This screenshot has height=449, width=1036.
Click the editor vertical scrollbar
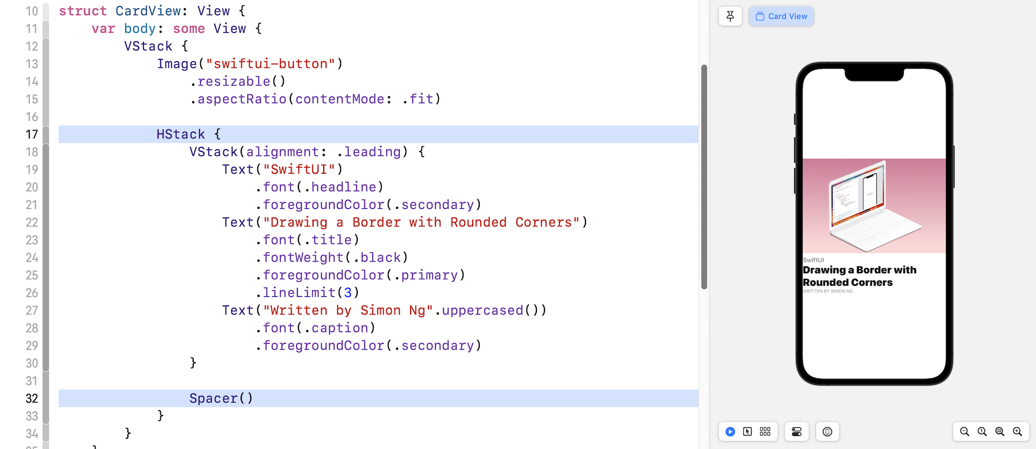point(704,177)
